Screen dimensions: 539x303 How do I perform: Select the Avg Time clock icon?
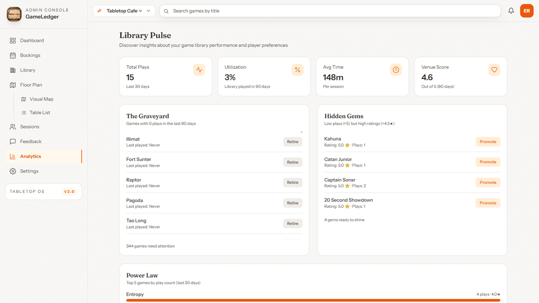396,70
